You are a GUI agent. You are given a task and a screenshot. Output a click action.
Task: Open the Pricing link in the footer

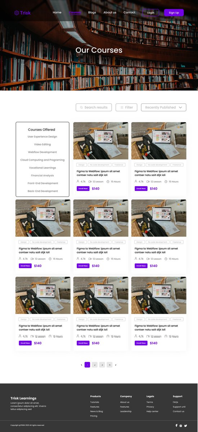point(94,416)
